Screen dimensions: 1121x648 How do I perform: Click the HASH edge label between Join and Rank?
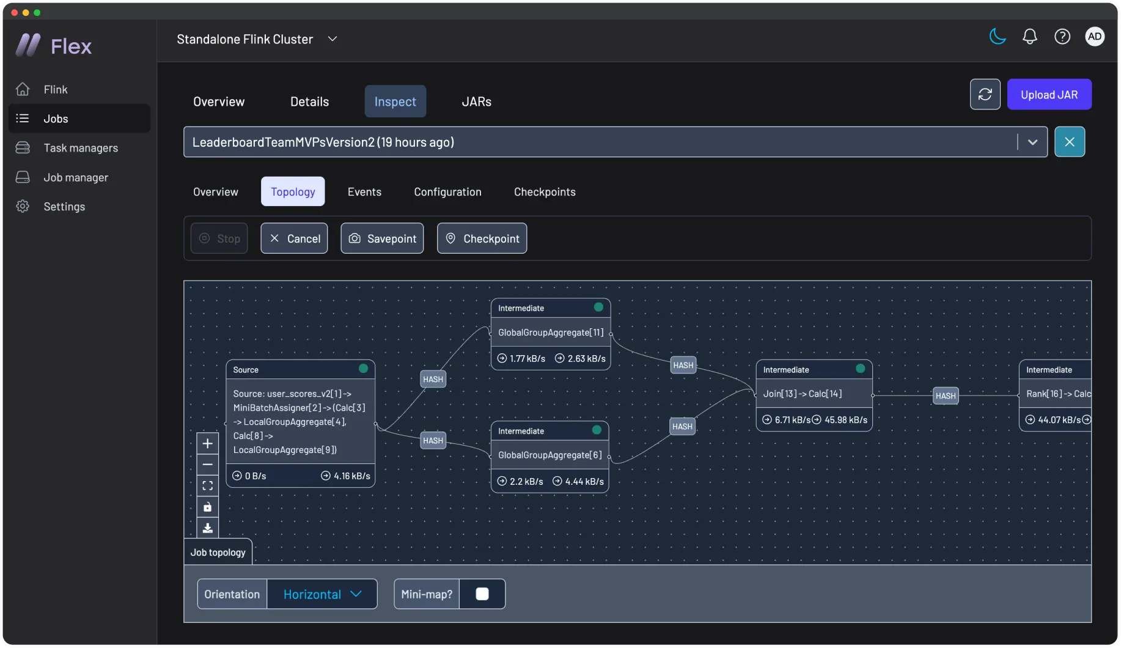coord(945,396)
